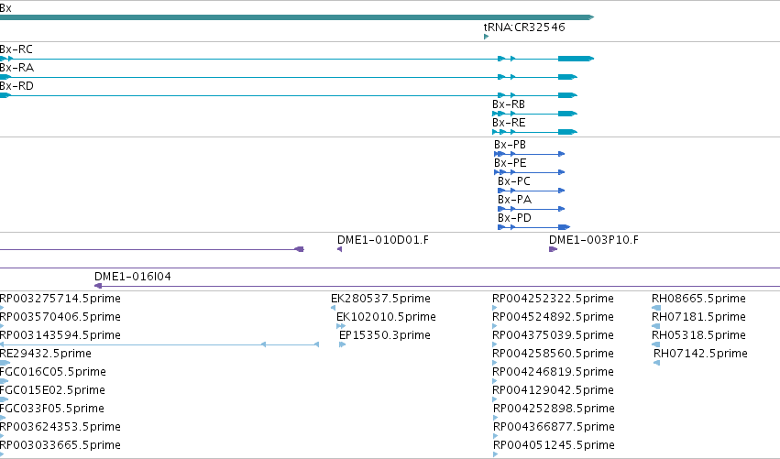
Task: Click the RP004258560.5prime EST label
Action: pyautogui.click(x=553, y=354)
